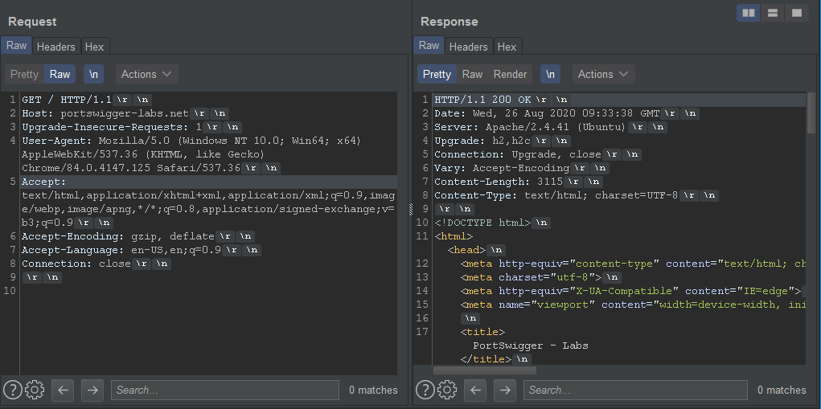The image size is (821, 409).
Task: Open Request panel help icon
Action: 13,390
